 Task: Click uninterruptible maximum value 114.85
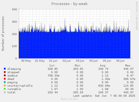coord(129,86)
